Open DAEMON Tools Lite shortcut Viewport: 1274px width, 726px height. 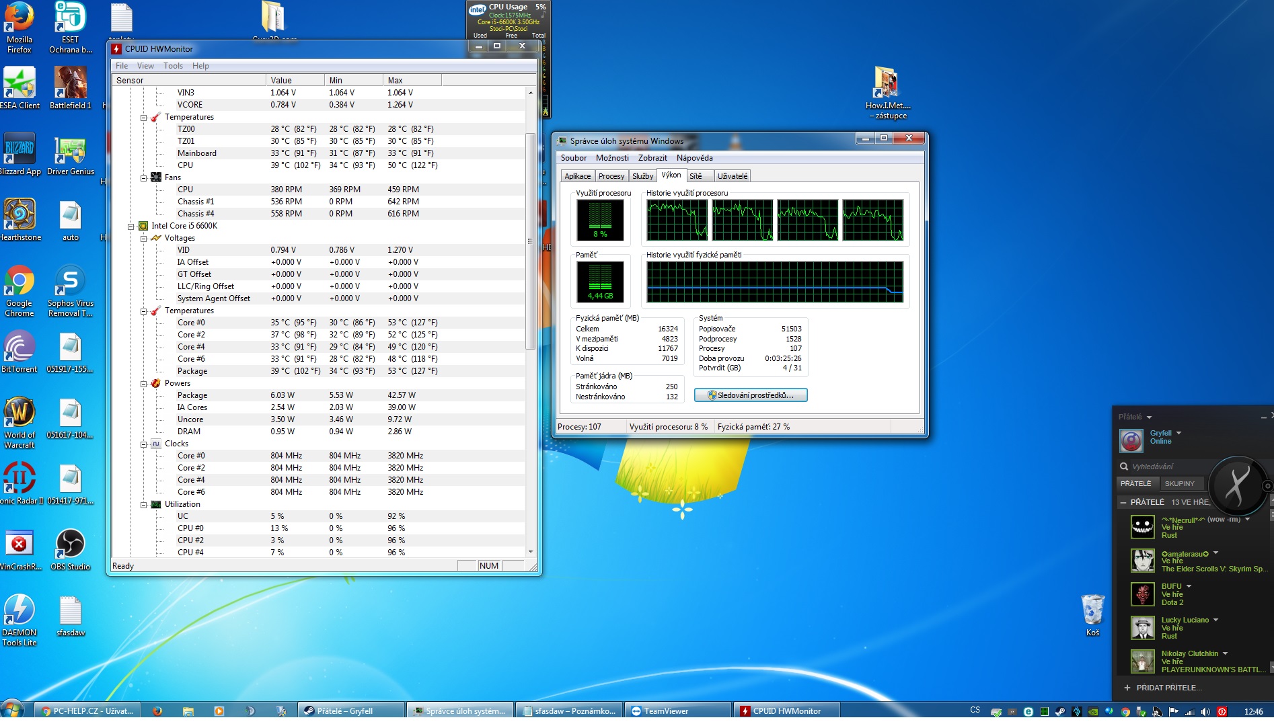click(x=20, y=612)
